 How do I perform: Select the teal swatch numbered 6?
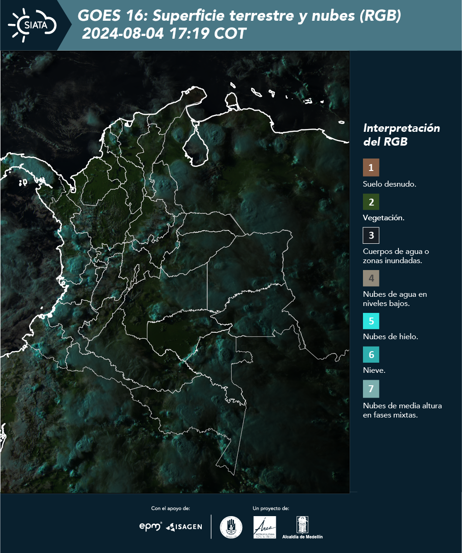tap(371, 355)
